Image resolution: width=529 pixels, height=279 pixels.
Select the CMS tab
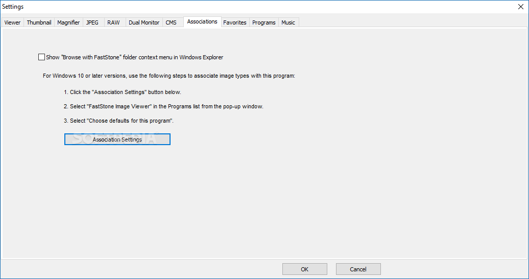[171, 22]
